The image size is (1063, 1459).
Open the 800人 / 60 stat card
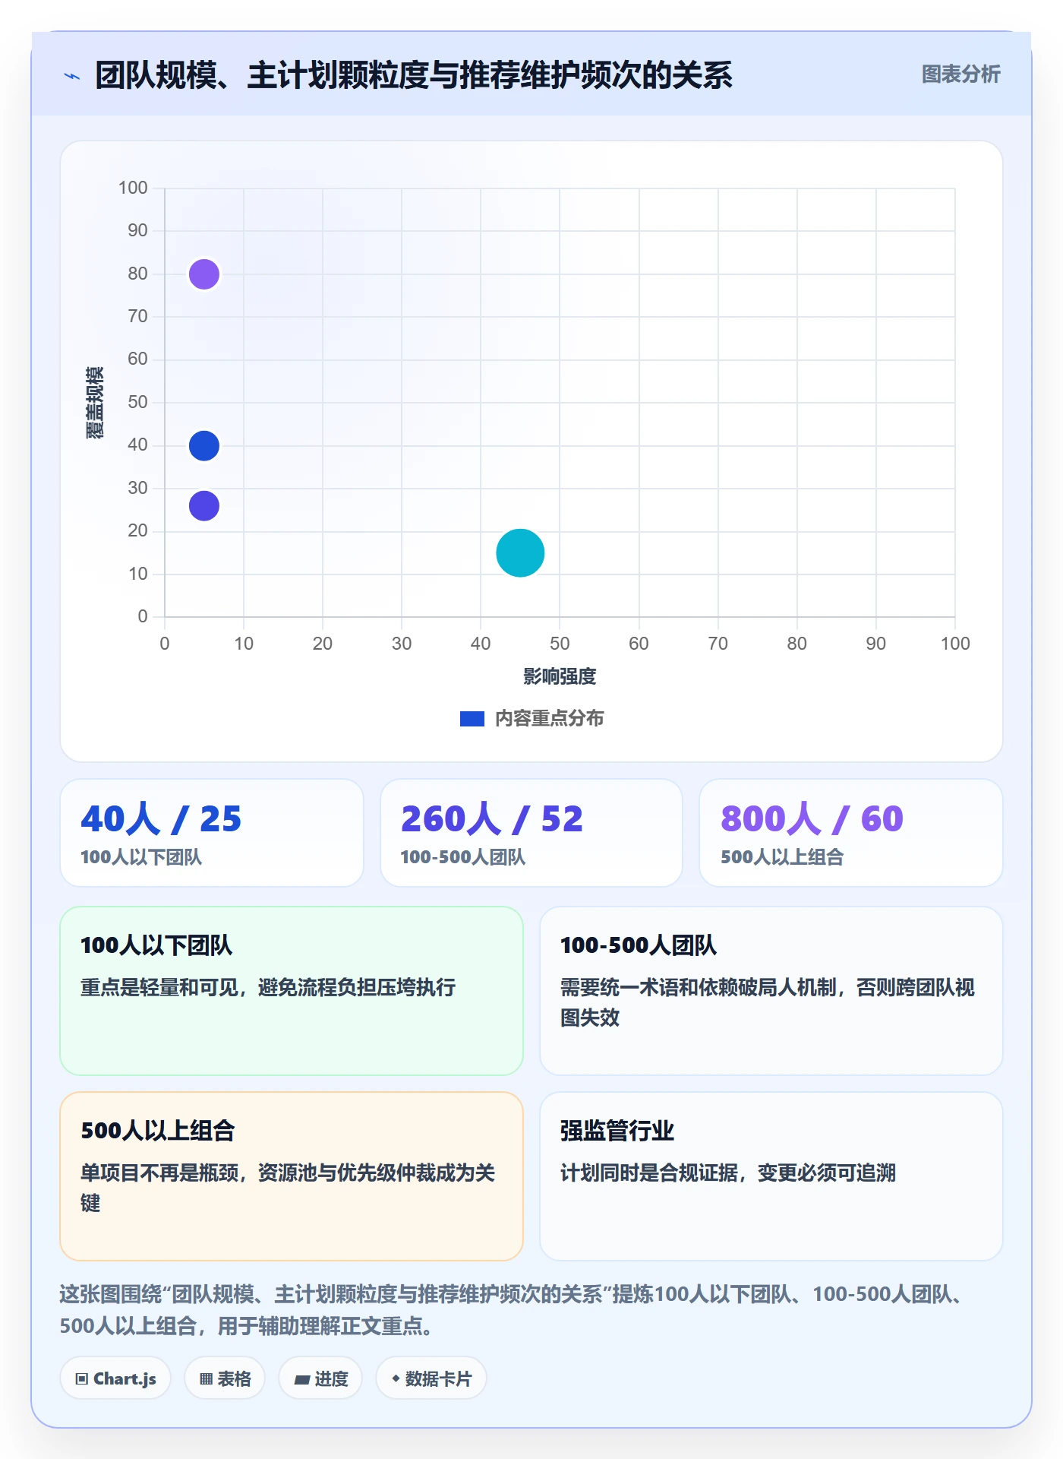coord(851,833)
